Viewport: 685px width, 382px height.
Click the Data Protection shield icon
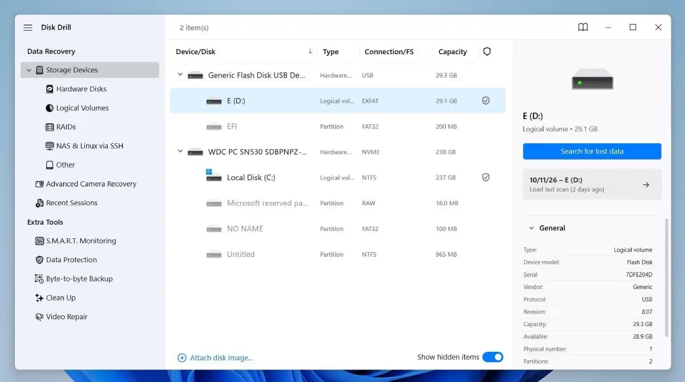[39, 260]
